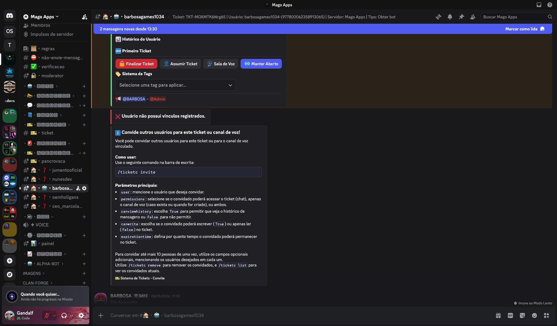The height and width of the screenshot is (326, 557).
Task: Open the jumentooficial ticket channel
Action: (x=55, y=170)
